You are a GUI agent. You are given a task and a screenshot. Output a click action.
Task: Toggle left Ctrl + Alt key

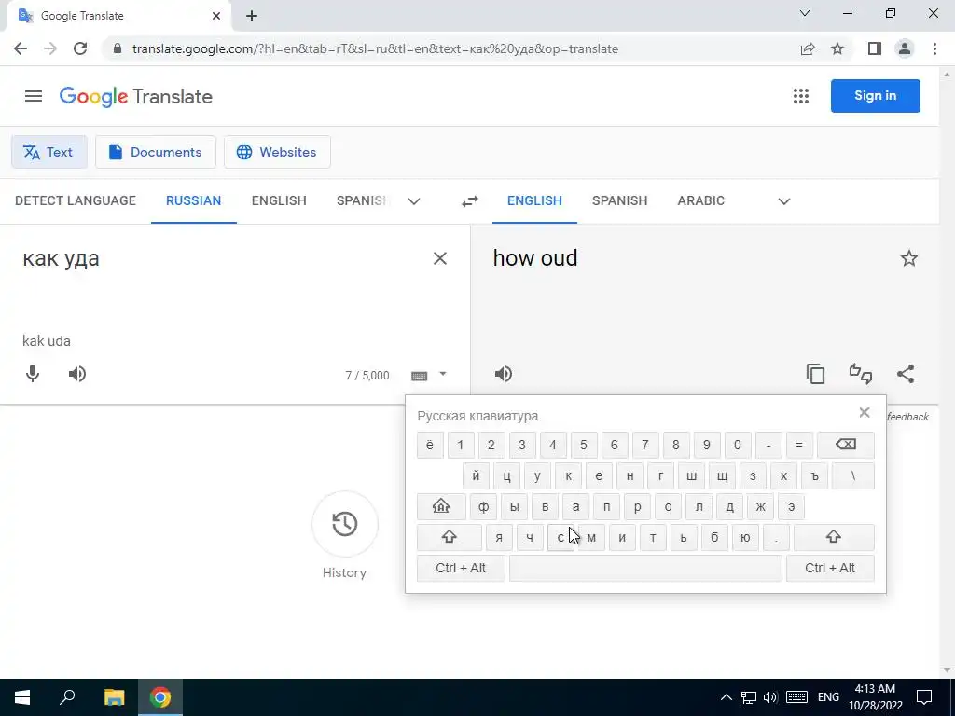click(461, 568)
